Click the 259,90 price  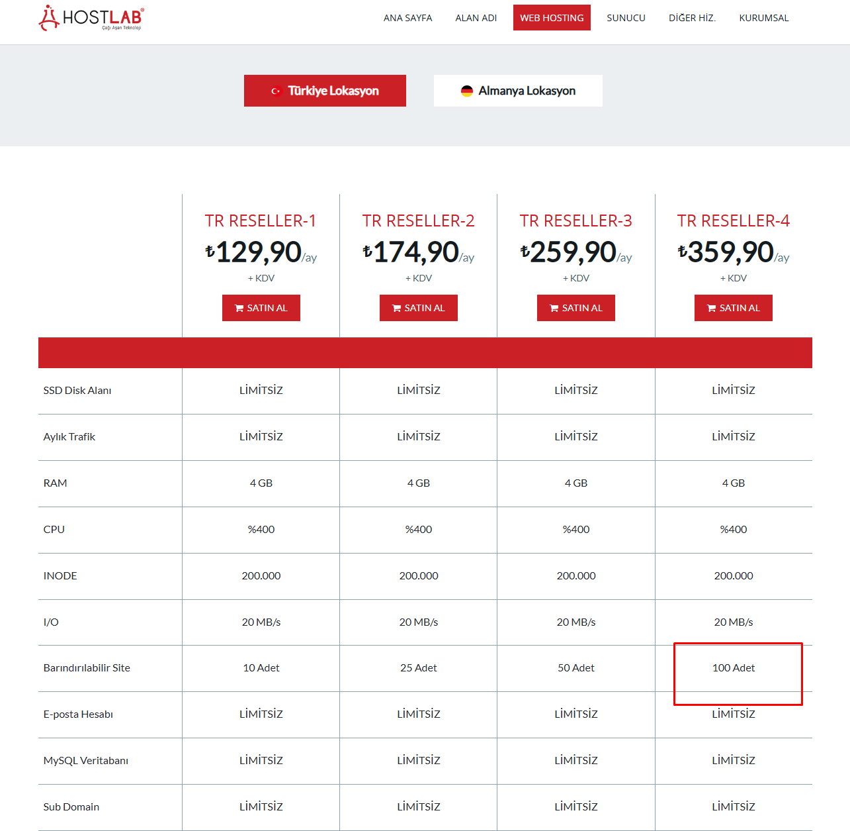point(574,252)
